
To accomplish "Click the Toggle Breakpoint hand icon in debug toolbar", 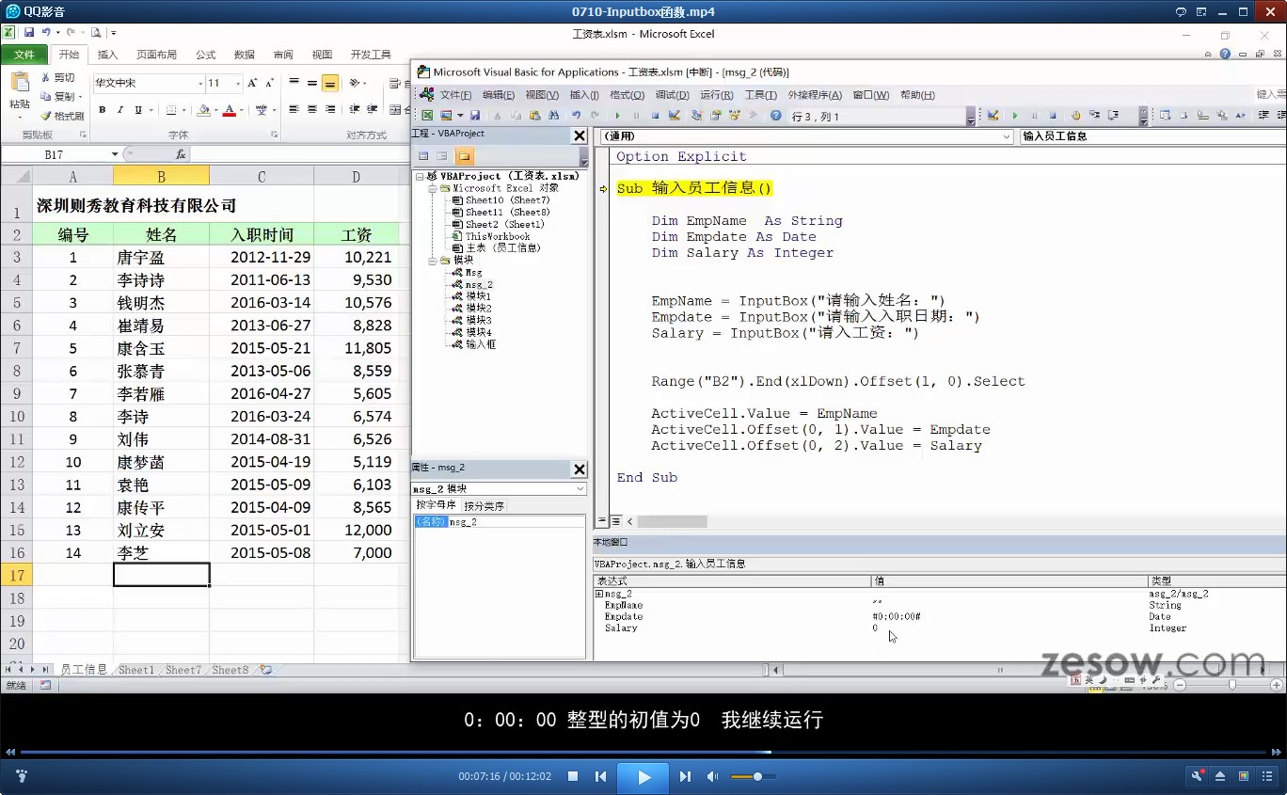I will [1076, 116].
